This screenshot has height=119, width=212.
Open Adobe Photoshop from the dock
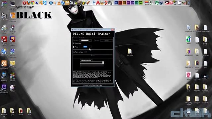(116, 3)
